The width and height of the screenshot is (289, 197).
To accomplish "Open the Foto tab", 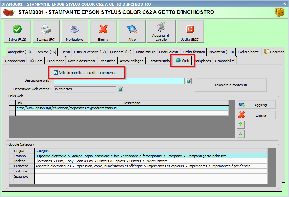I will [36, 61].
